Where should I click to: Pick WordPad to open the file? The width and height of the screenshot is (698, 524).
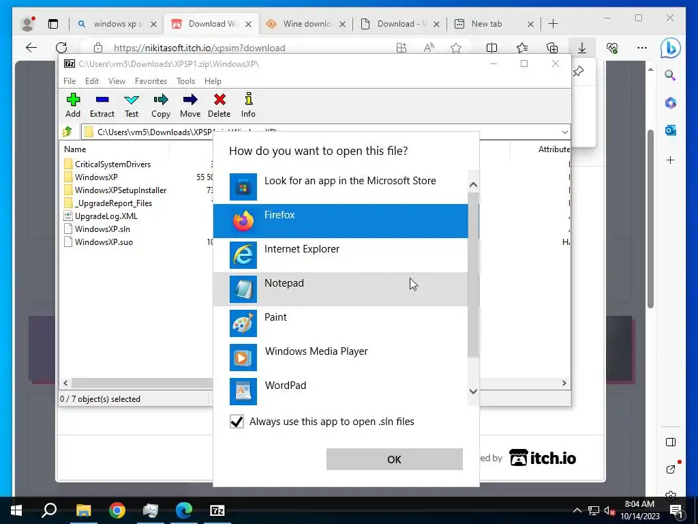pos(341,391)
